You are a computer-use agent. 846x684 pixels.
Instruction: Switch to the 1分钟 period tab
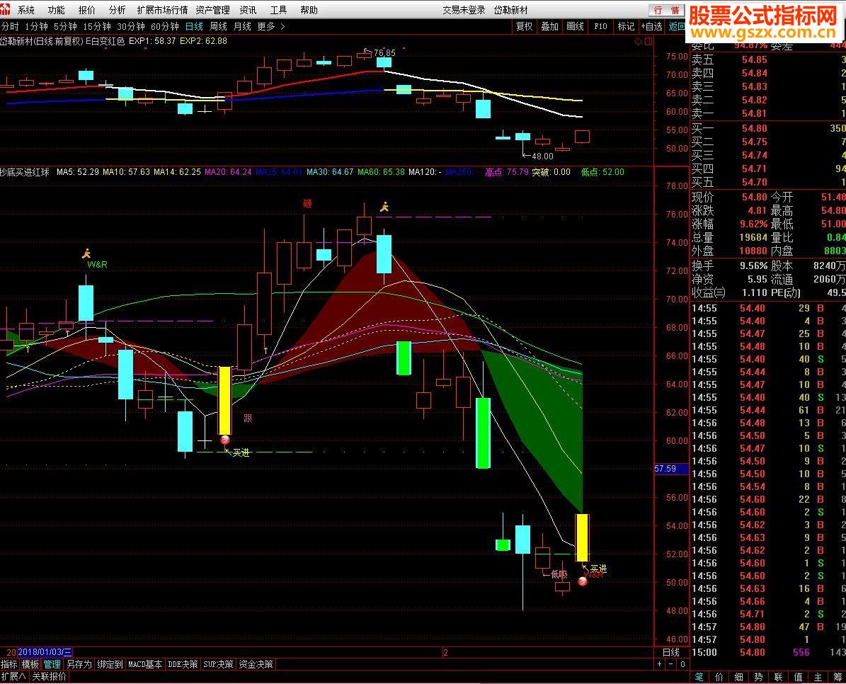click(x=37, y=26)
